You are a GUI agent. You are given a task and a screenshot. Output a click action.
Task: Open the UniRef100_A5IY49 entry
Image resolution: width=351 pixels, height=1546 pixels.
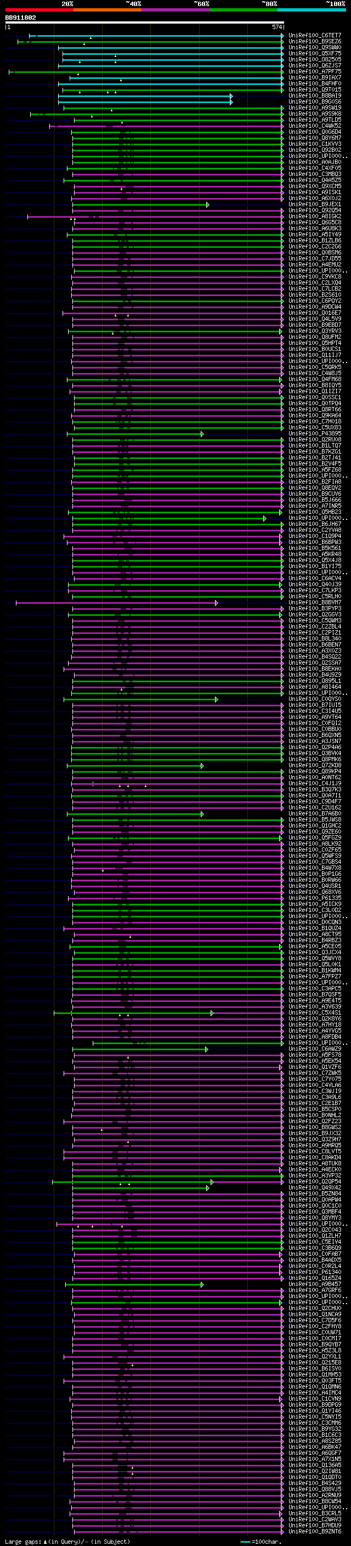tap(315, 235)
